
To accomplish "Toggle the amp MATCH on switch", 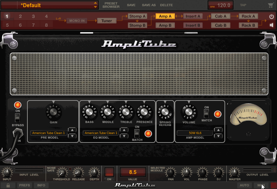I will [206, 114].
